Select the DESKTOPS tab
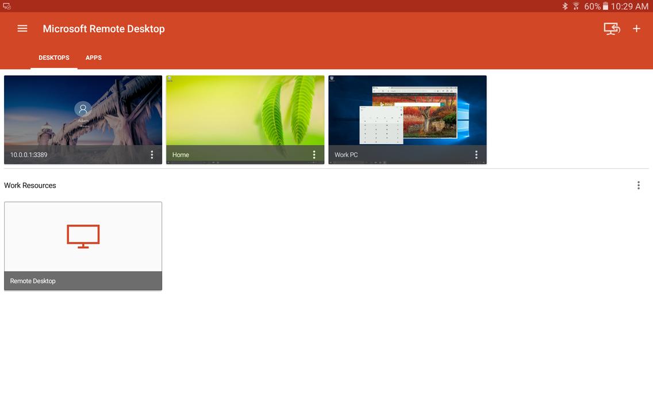This screenshot has height=408, width=653. (x=53, y=57)
